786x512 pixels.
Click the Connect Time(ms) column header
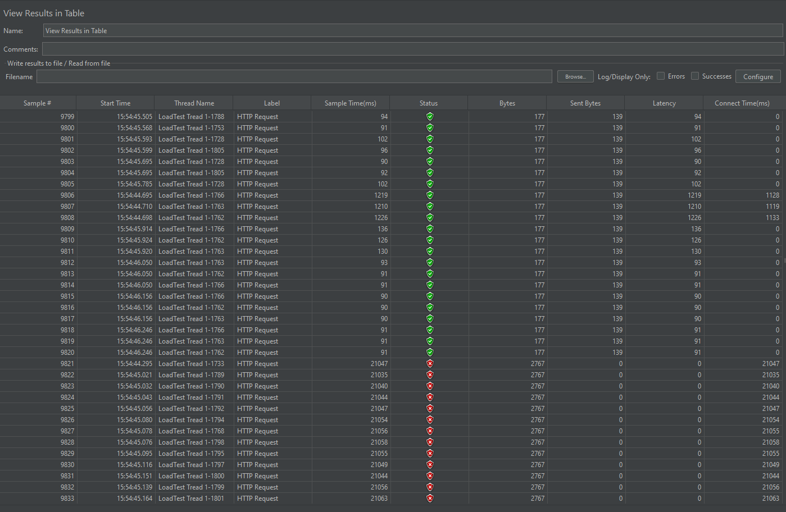point(742,103)
